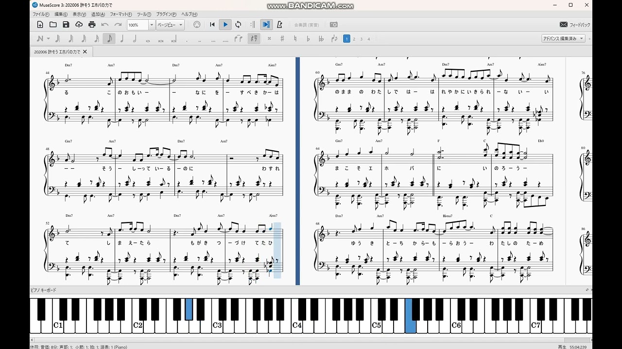Toggle pan score during playback
The height and width of the screenshot is (349, 622).
click(266, 25)
